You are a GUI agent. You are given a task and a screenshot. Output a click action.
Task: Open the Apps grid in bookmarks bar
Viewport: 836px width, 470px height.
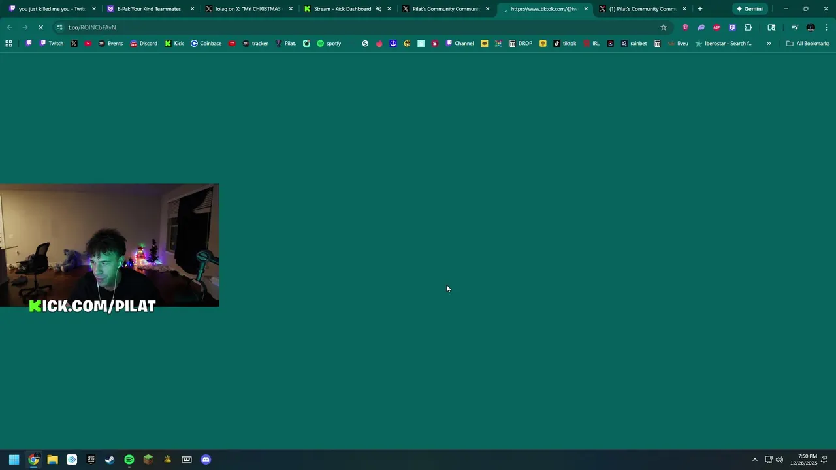[8, 44]
